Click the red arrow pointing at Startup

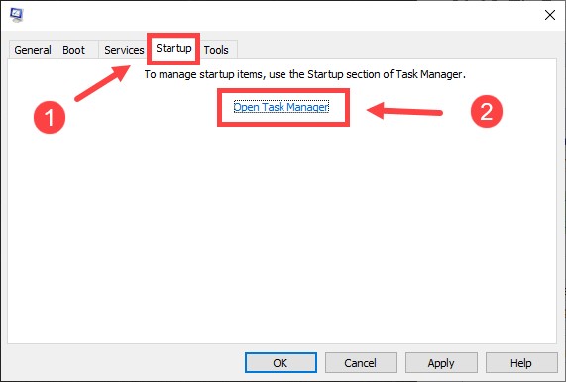click(x=103, y=83)
